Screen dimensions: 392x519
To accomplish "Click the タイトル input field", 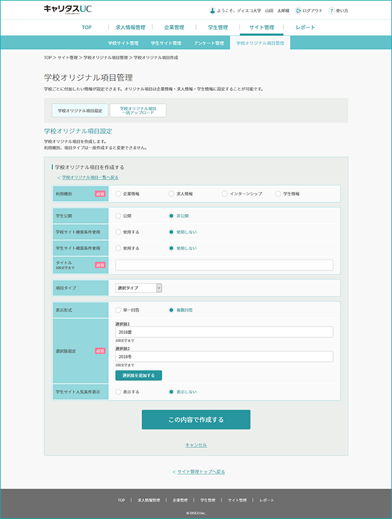I will (224, 265).
